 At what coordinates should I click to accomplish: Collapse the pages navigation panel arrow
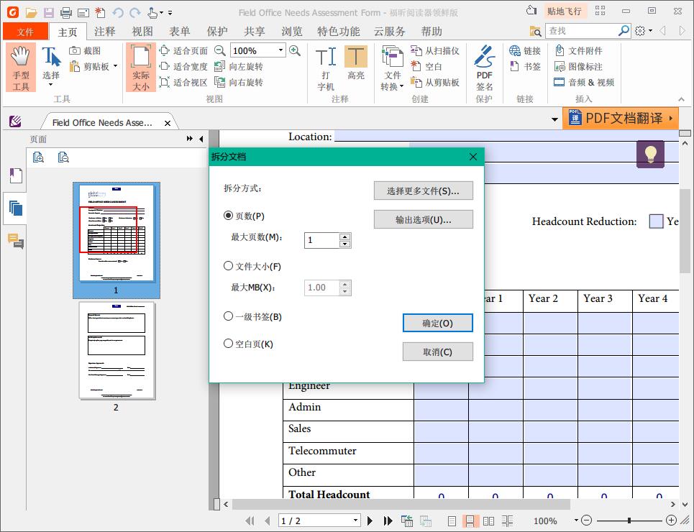tap(201, 139)
